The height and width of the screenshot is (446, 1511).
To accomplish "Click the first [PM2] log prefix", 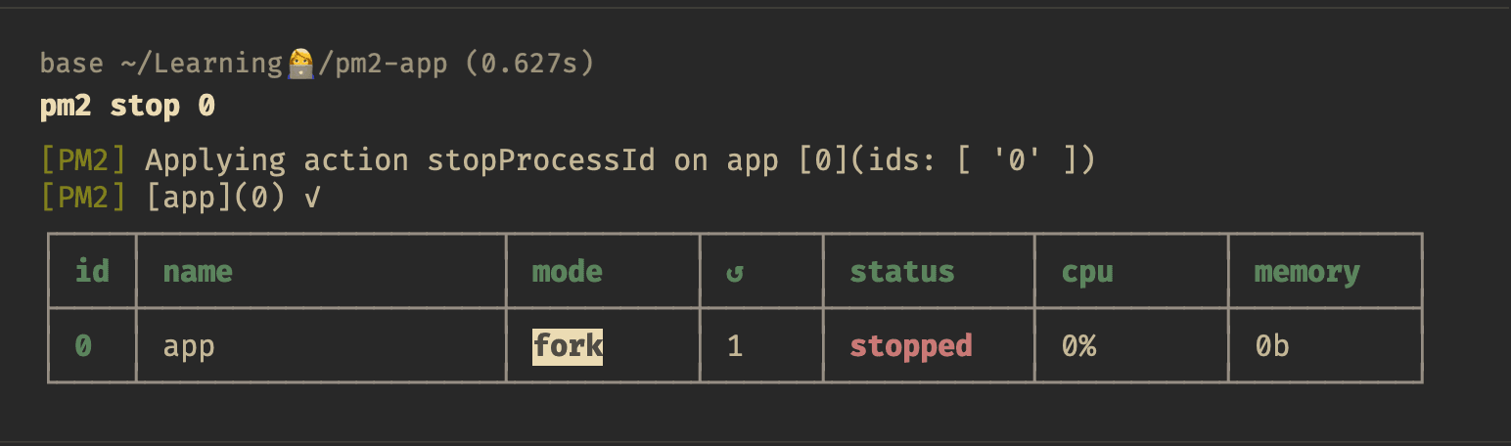I will [x=83, y=160].
